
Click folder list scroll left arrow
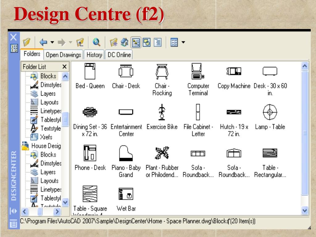coord(25,211)
